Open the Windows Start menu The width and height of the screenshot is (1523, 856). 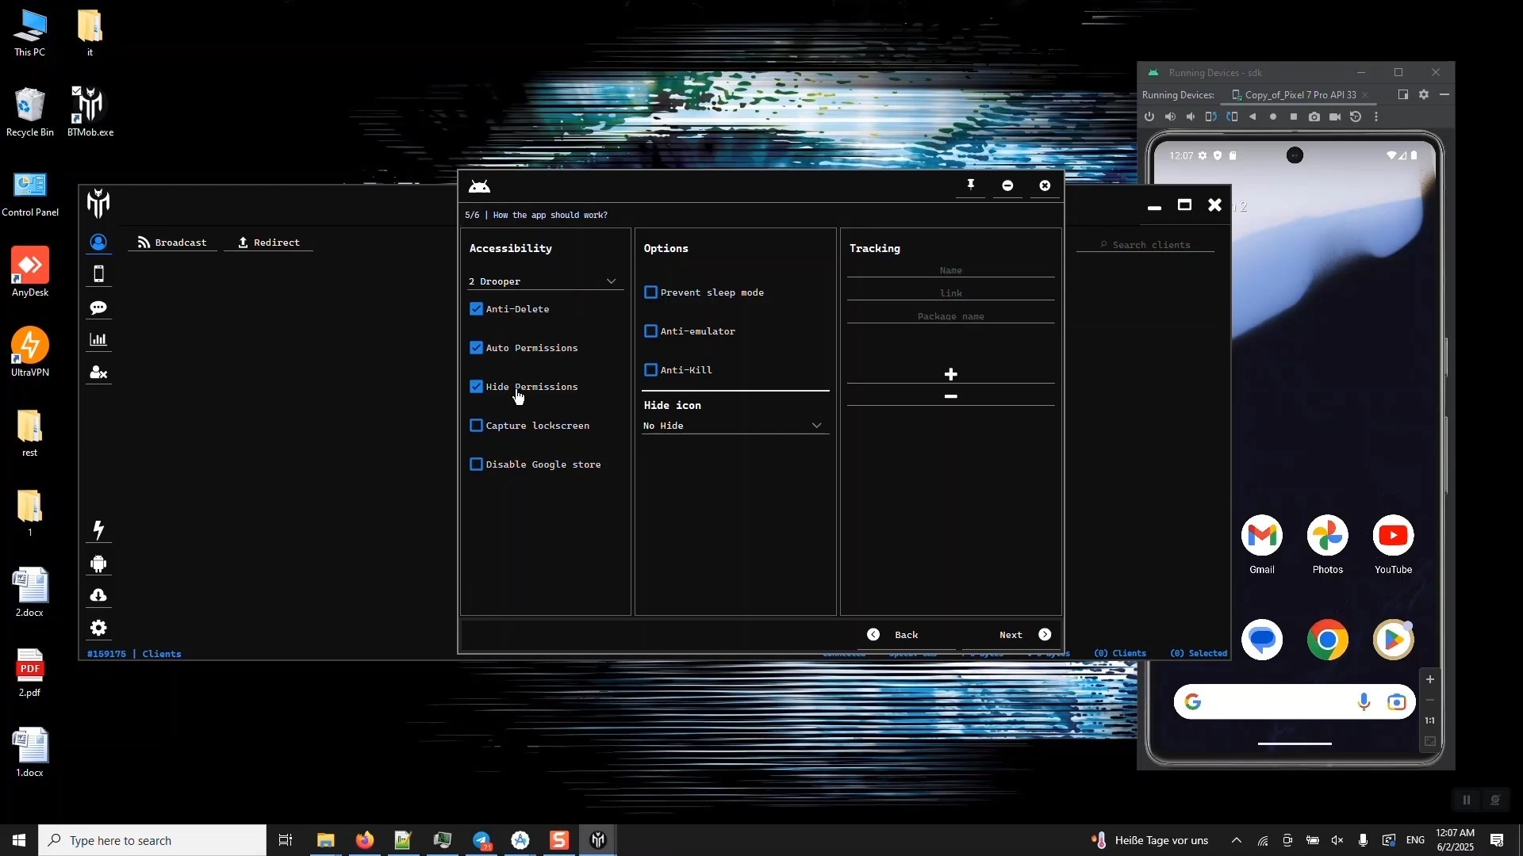(19, 840)
